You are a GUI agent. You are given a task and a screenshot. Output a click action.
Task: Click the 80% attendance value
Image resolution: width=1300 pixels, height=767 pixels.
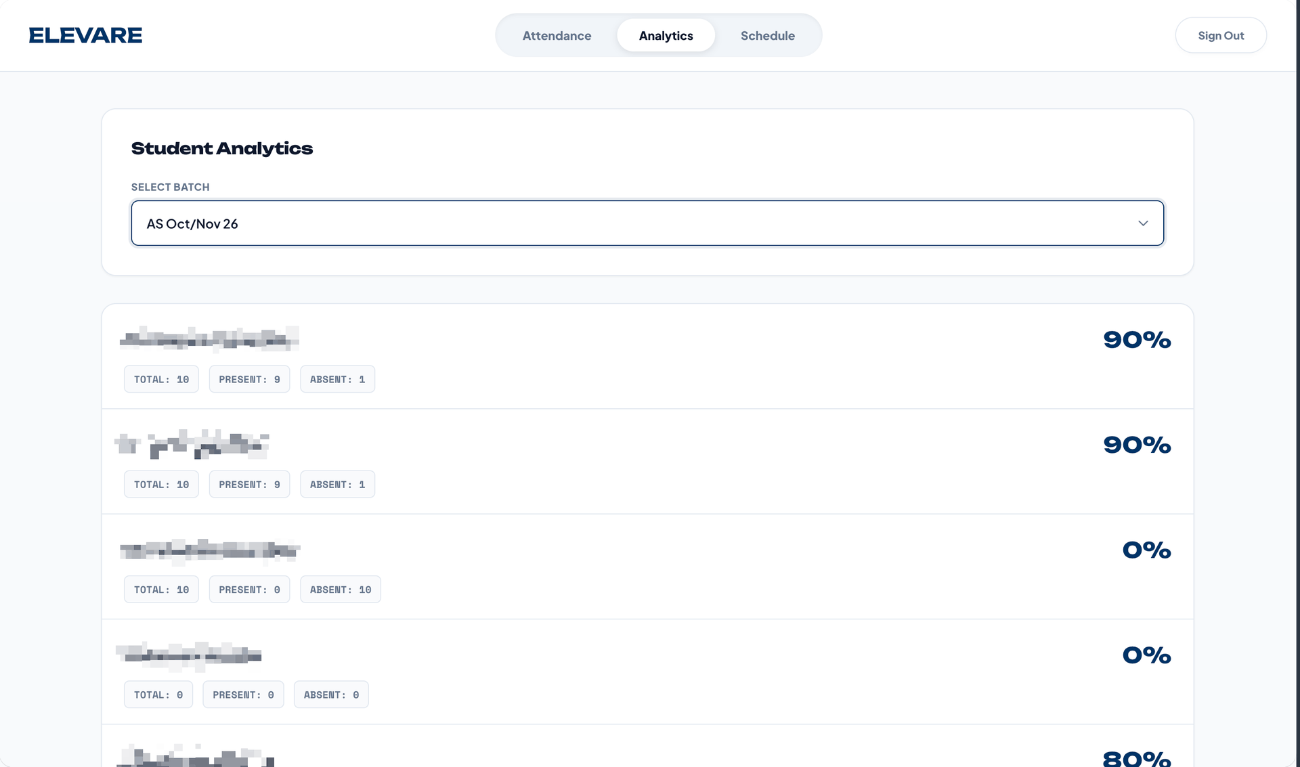click(x=1137, y=758)
